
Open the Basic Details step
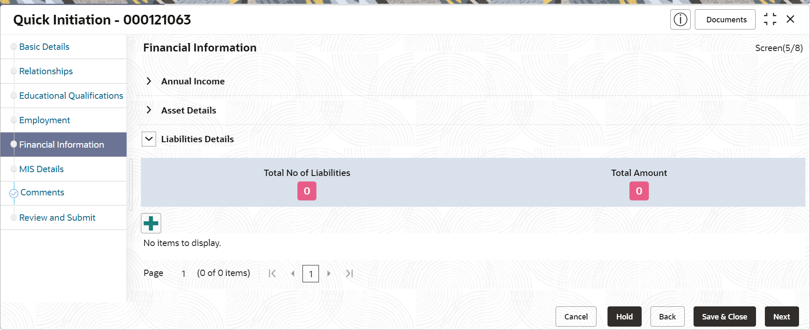coord(44,47)
